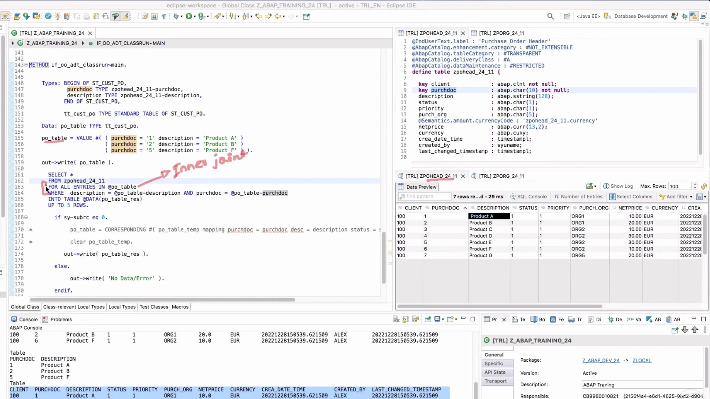Click the data preview refresh icon
This screenshot has height=399, width=710.
pyautogui.click(x=704, y=186)
